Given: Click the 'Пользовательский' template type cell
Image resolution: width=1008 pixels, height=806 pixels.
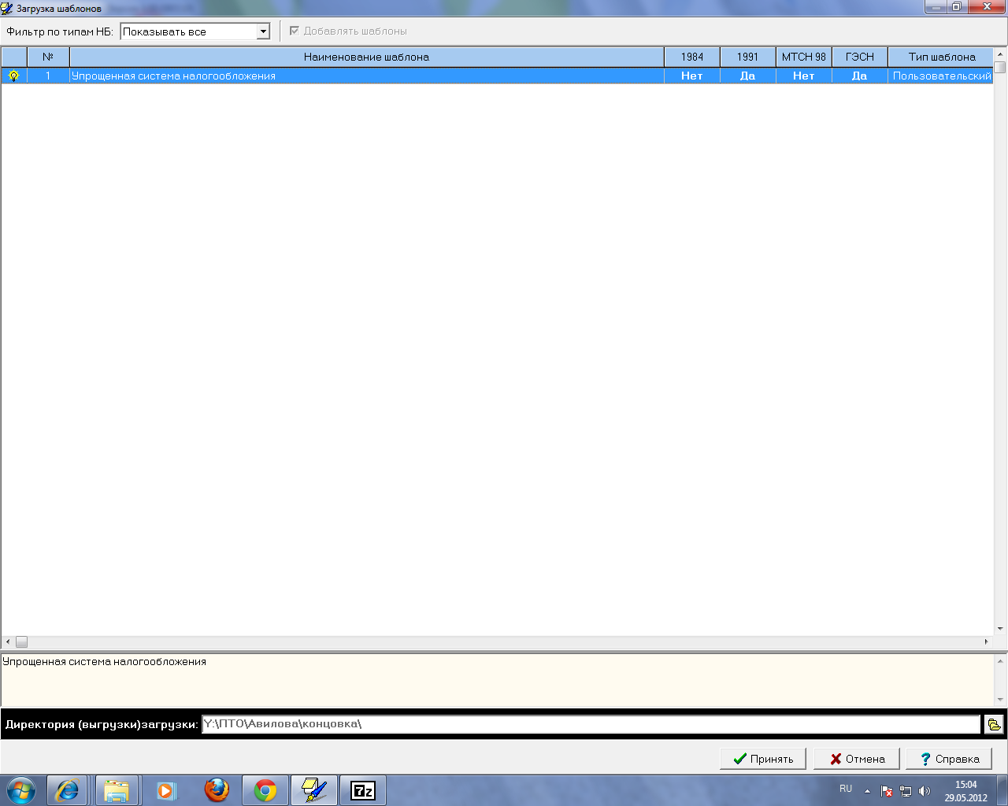Looking at the screenshot, I should coord(941,76).
